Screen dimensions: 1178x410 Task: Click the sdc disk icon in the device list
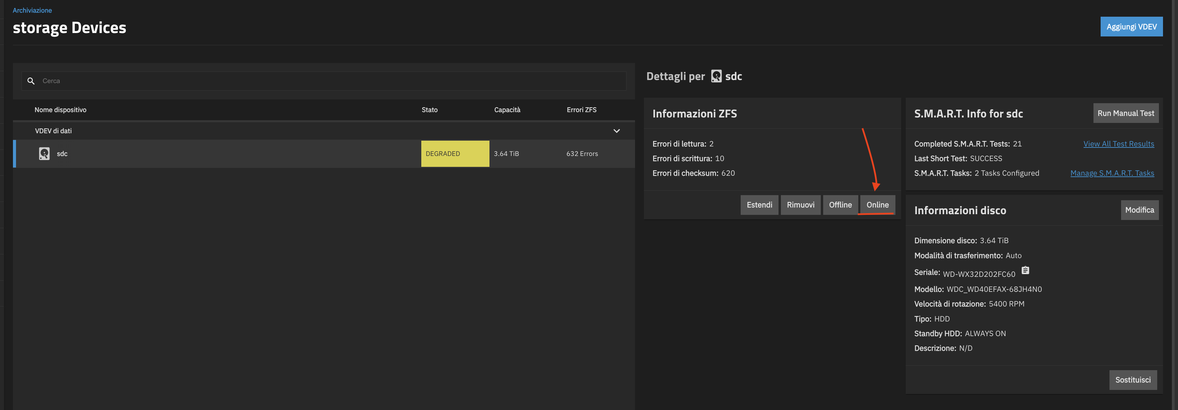(44, 154)
